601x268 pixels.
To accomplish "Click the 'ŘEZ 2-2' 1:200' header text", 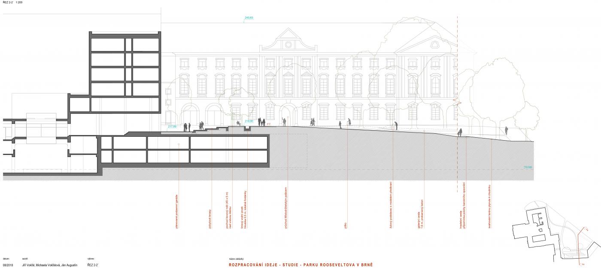I will point(13,3).
